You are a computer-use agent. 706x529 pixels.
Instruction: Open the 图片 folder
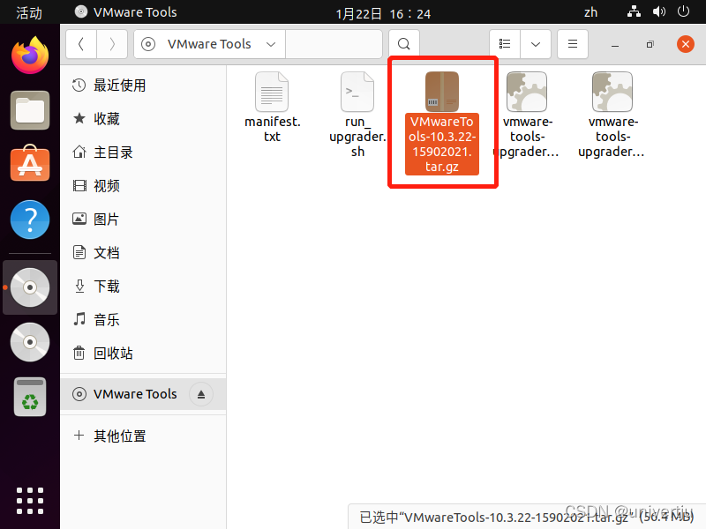coord(143,219)
